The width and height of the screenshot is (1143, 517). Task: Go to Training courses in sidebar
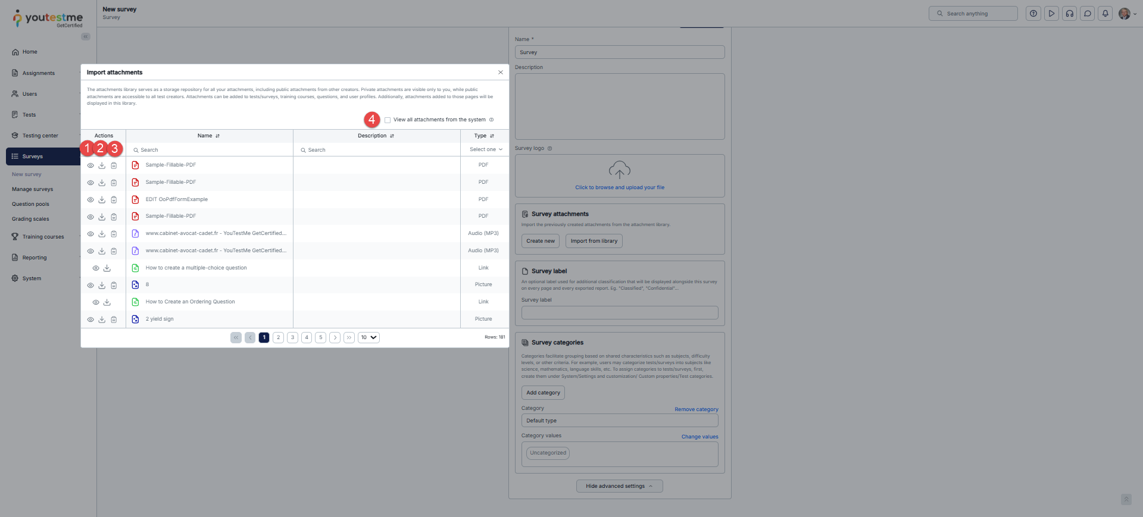click(x=43, y=237)
